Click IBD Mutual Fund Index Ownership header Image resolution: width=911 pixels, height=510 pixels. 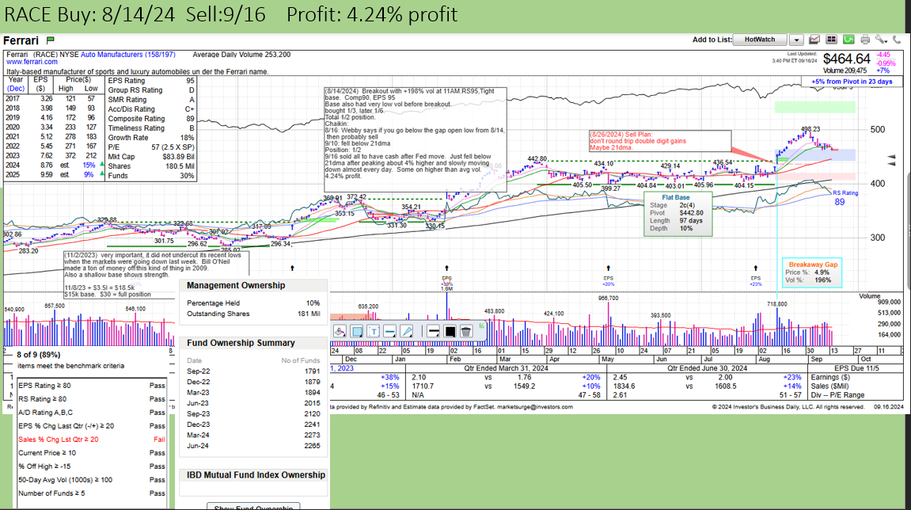coord(253,475)
